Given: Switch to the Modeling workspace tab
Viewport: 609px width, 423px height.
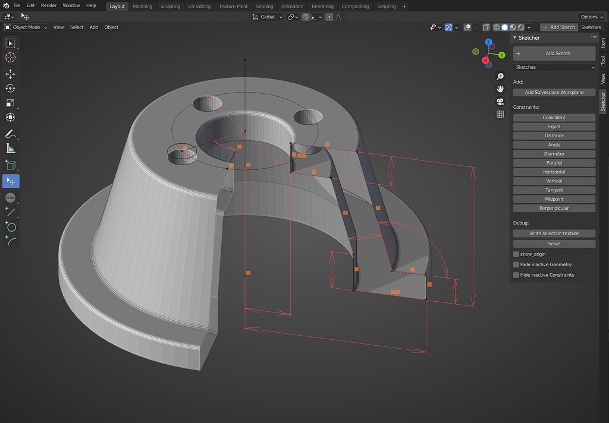Looking at the screenshot, I should 143,6.
